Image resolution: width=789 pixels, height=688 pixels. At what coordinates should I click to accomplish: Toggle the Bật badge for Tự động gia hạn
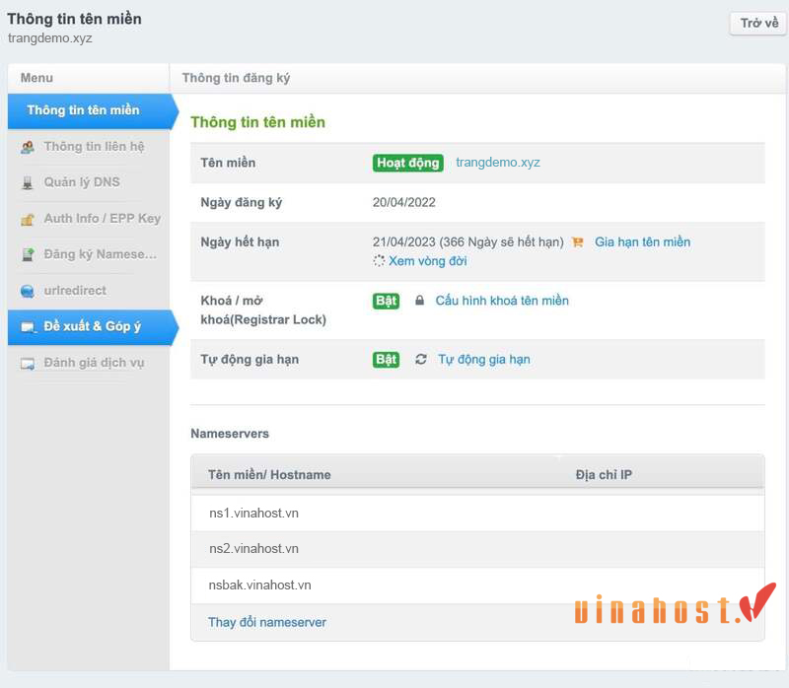pyautogui.click(x=386, y=360)
